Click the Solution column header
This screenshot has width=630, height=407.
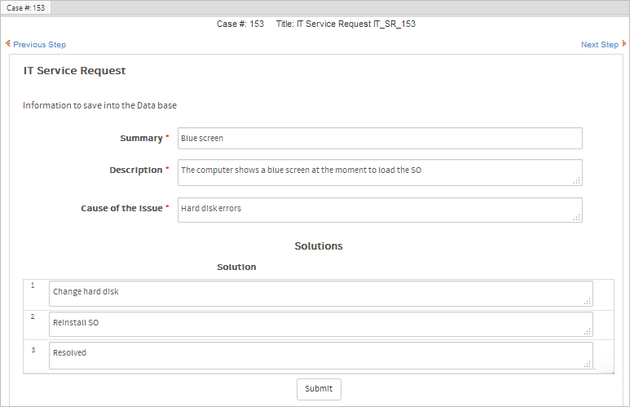pos(236,267)
